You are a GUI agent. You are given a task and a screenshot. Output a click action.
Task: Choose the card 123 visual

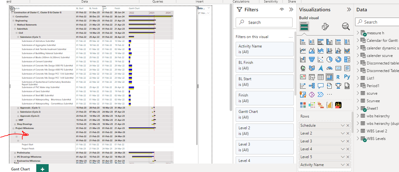pos(338,68)
